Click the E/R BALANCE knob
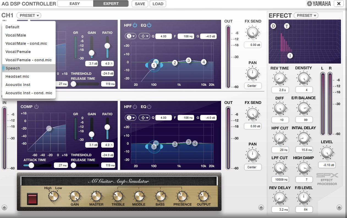 coord(303,109)
